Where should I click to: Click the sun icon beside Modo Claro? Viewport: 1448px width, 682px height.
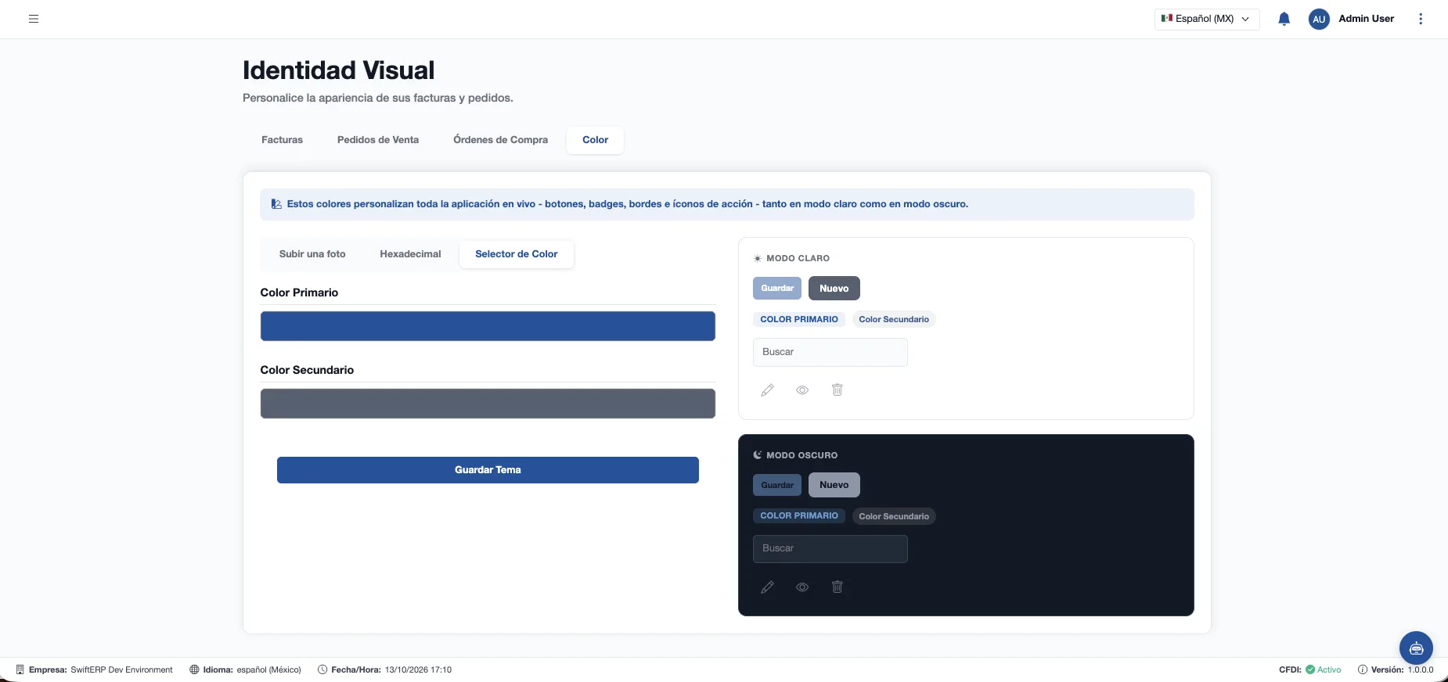[x=757, y=258]
